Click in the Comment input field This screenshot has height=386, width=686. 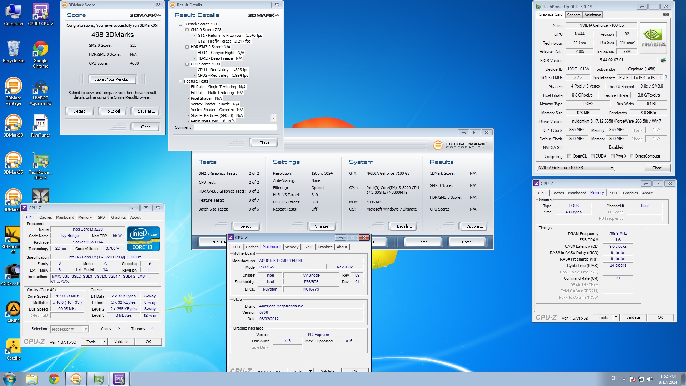click(235, 127)
